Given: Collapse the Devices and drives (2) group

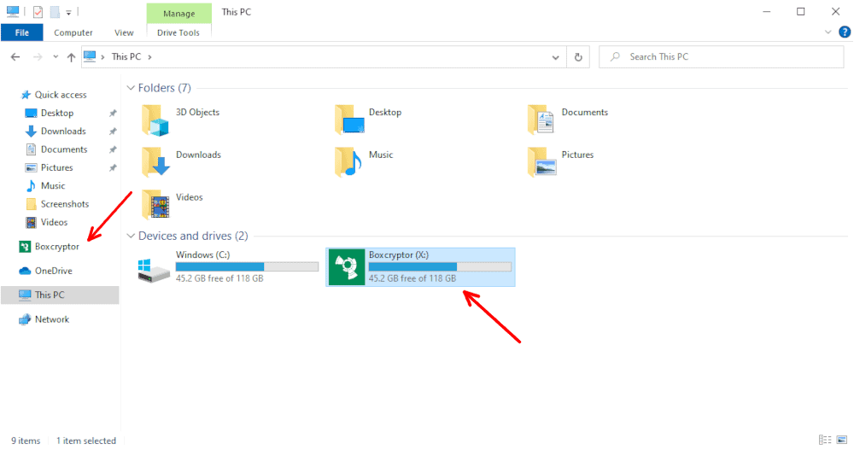Looking at the screenshot, I should coord(131,236).
